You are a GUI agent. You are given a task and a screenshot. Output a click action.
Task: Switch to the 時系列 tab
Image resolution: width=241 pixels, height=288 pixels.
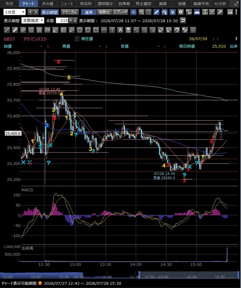[86, 4]
